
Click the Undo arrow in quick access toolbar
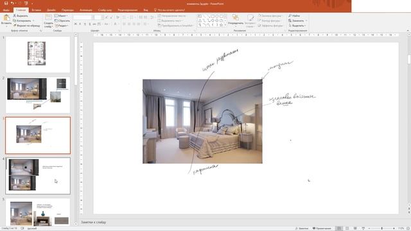pos(12,3)
